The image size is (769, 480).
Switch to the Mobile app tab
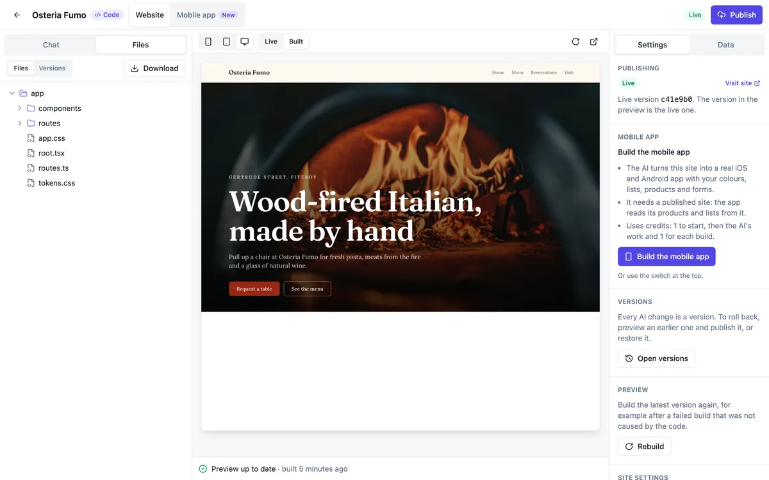(207, 15)
